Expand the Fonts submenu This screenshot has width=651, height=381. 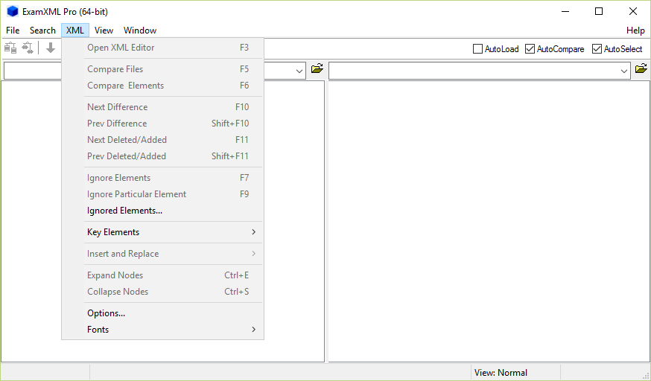coord(162,330)
